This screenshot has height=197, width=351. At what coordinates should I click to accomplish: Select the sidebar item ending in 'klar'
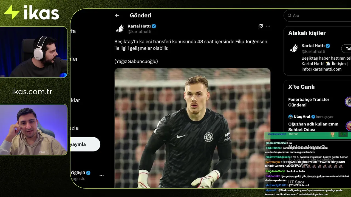(x=75, y=100)
